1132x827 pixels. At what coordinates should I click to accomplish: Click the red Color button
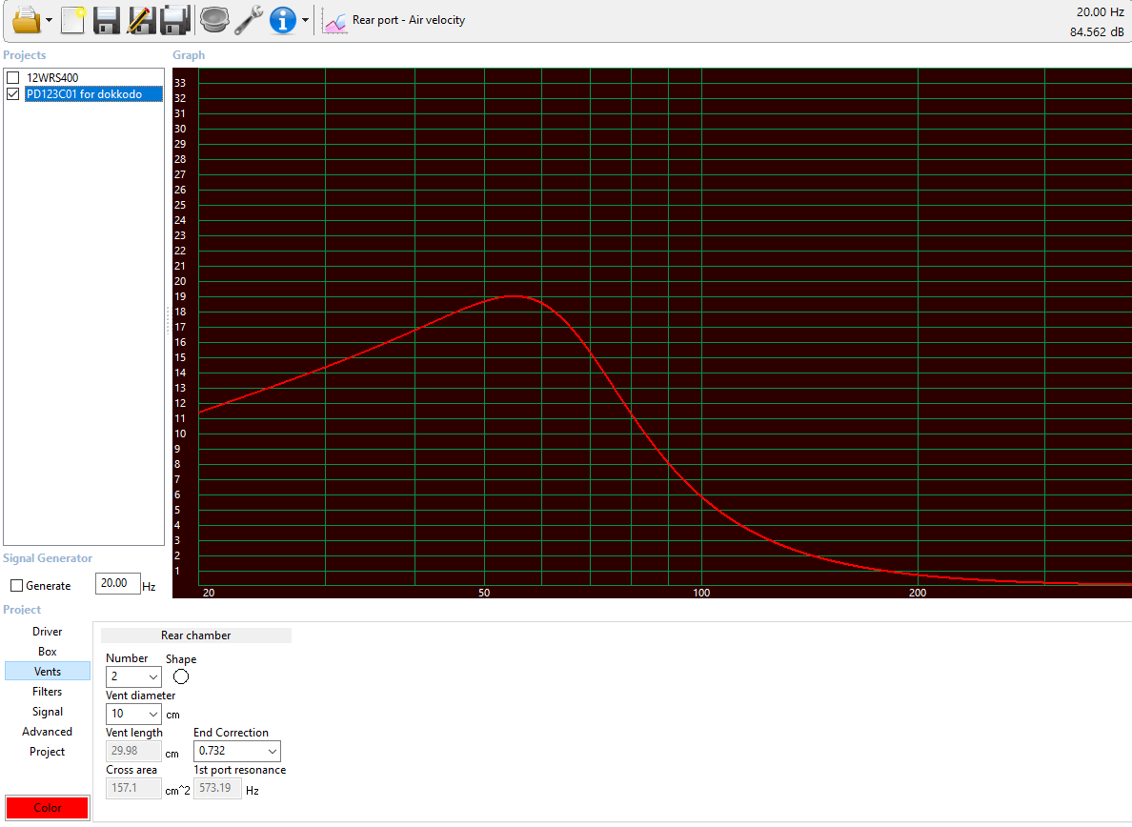[48, 808]
